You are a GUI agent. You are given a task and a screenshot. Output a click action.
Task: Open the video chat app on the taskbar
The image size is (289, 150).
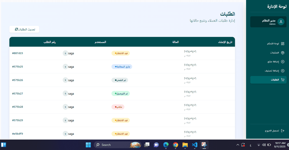click(156, 145)
